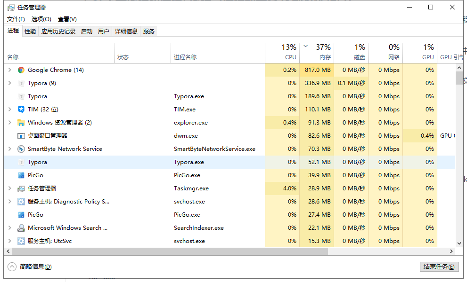Switch to the 服务 tab
The image size is (467, 282).
tap(148, 31)
